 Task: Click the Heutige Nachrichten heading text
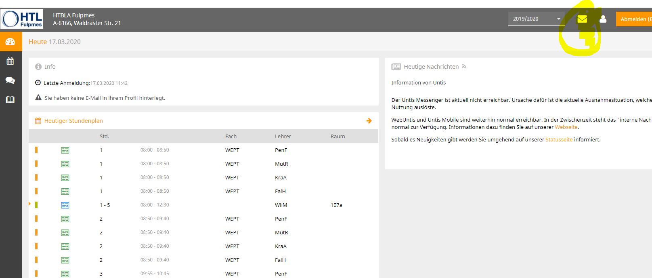point(431,67)
